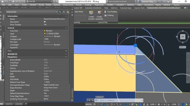Click the Autodesk App Store cart icon
190x106 pixels.
coord(158,1)
